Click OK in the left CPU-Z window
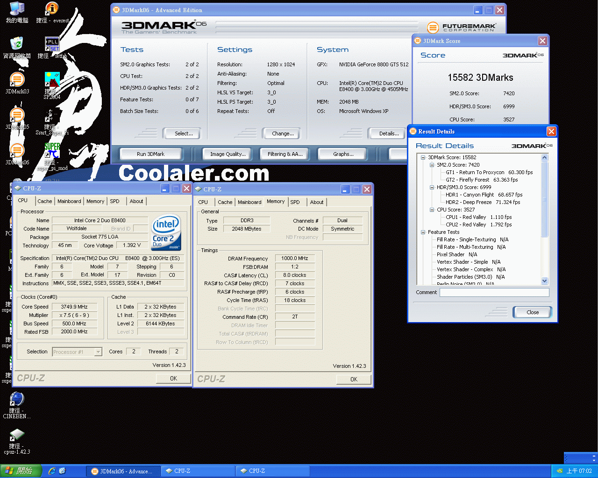Screen dimensions: 598x478 coord(173,379)
